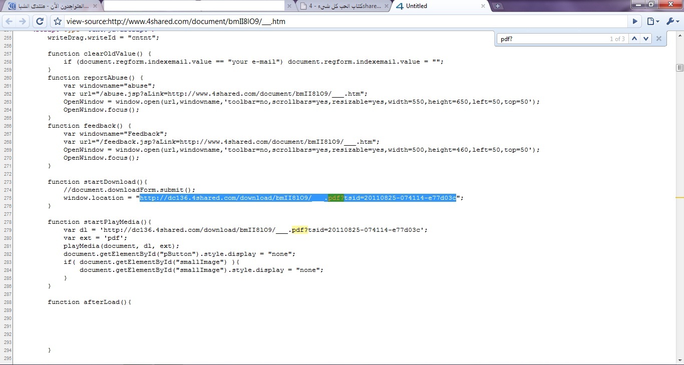This screenshot has width=684, height=365.
Task: Open the wrench settings menu
Action: [671, 22]
